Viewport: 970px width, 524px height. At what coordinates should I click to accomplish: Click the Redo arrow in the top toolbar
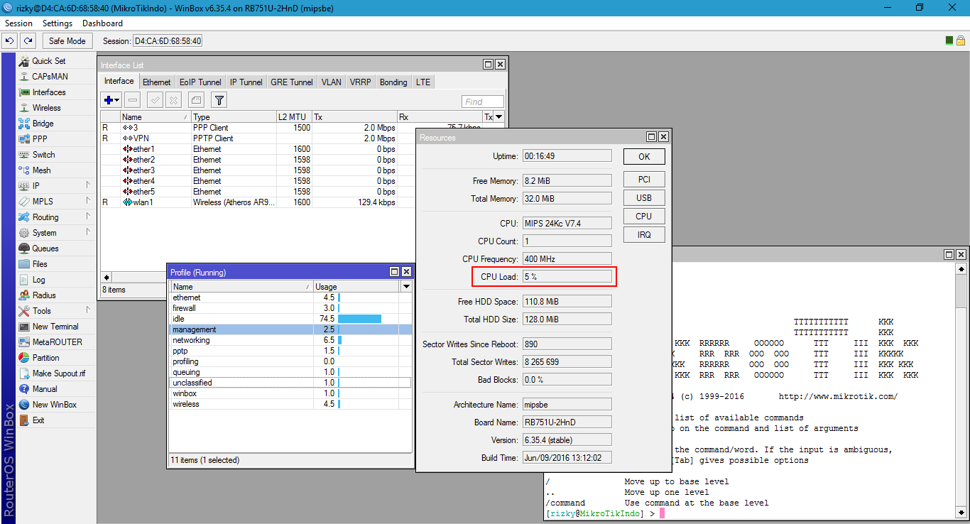[28, 41]
